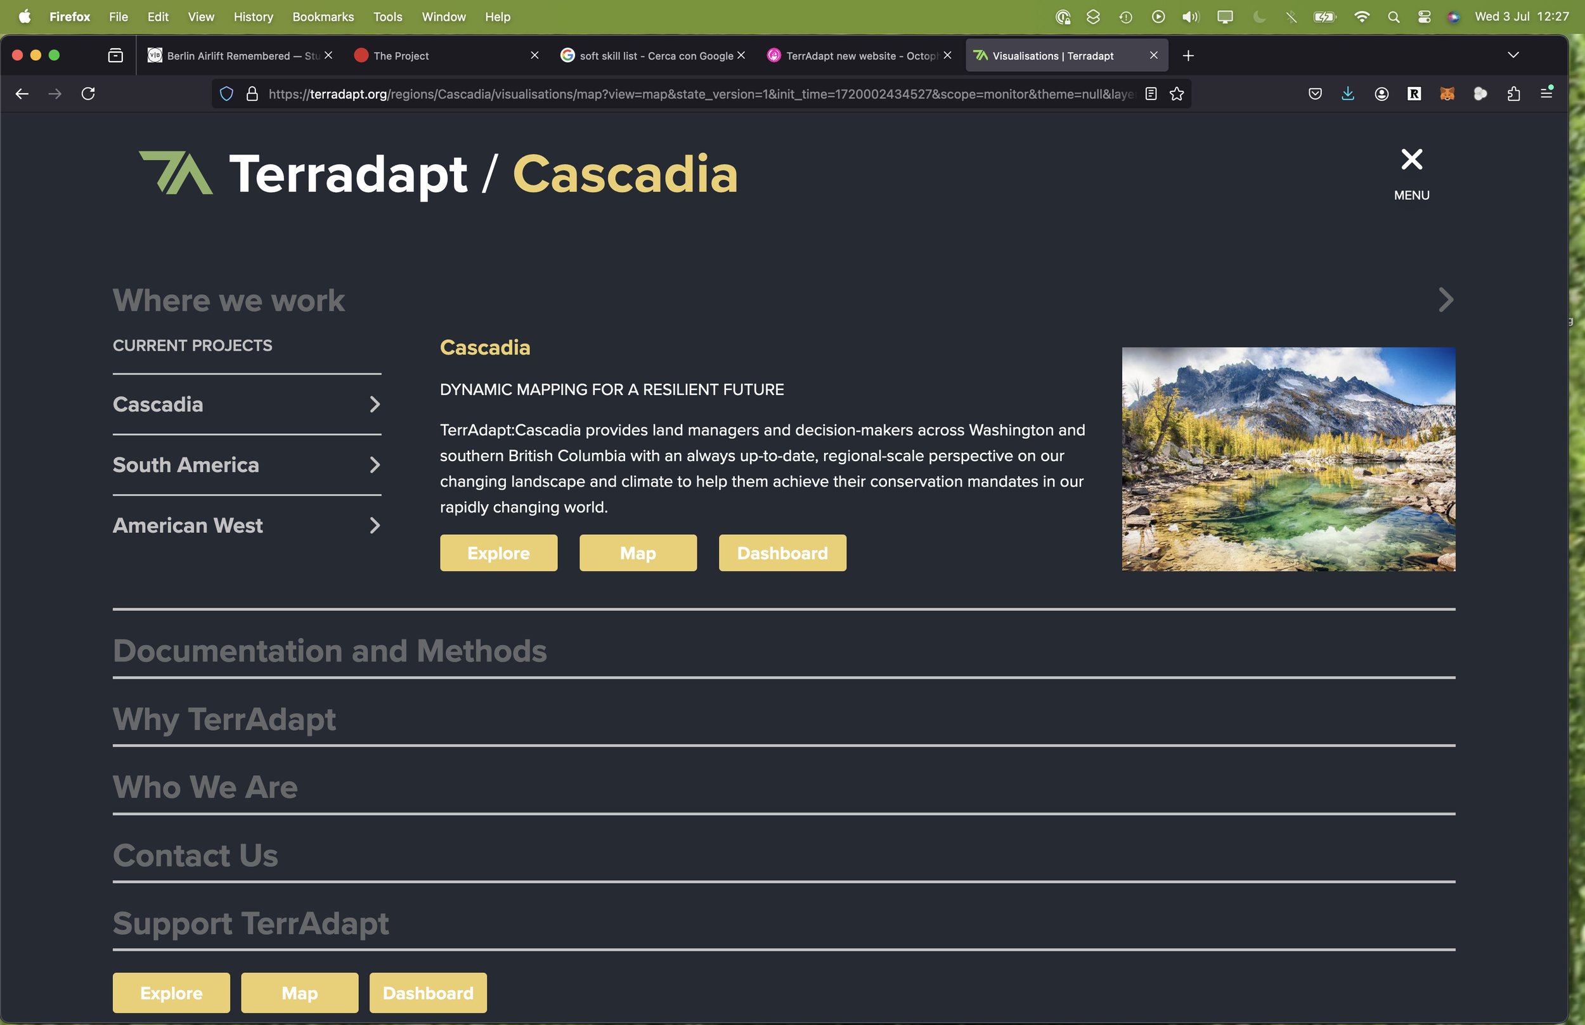Click the Cascadia title link in header

click(x=625, y=174)
